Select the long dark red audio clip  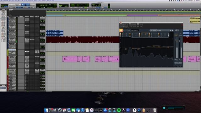[83, 40]
